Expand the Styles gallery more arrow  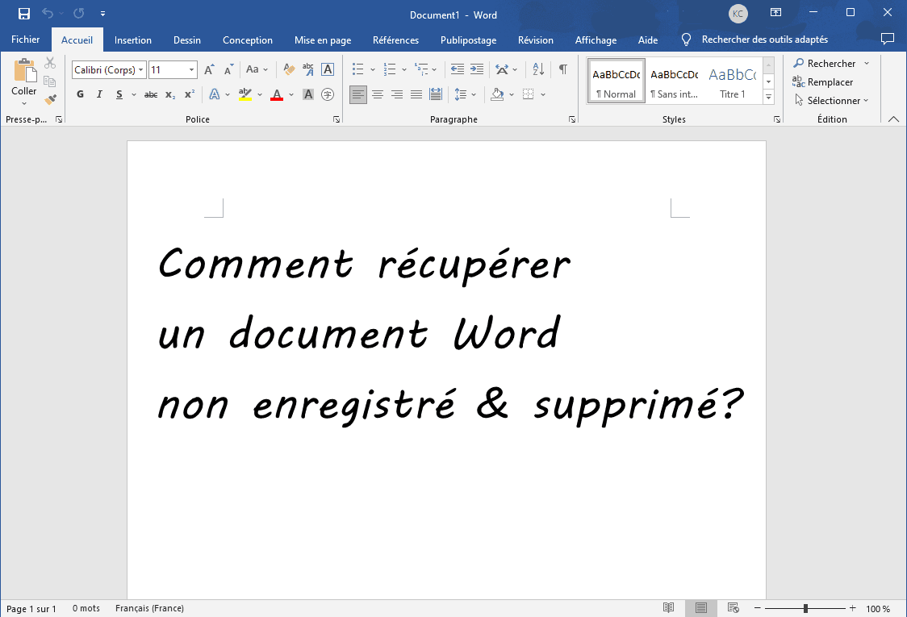pos(769,97)
